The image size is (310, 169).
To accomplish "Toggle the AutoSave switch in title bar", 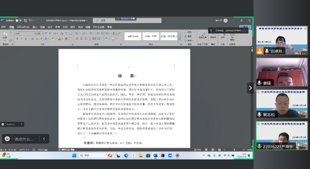I will click(x=18, y=21).
